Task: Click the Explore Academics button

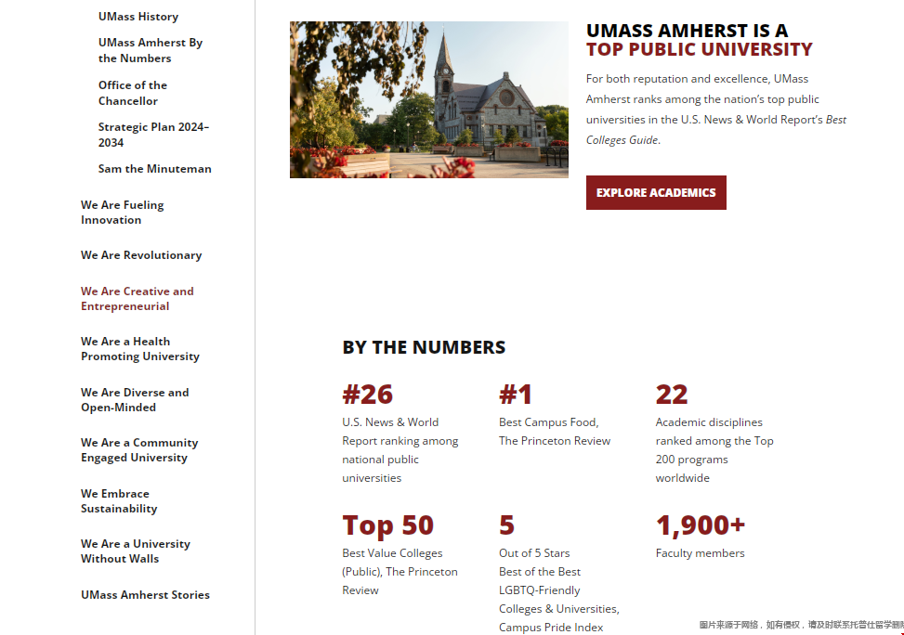Action: pyautogui.click(x=656, y=192)
